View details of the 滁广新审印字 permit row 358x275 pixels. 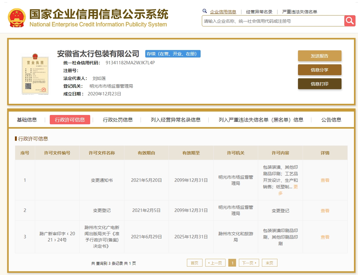[x=325, y=237]
